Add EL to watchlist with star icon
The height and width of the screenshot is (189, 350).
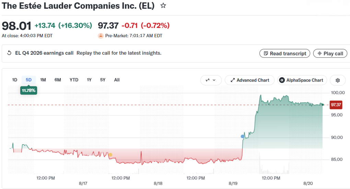[163, 5]
